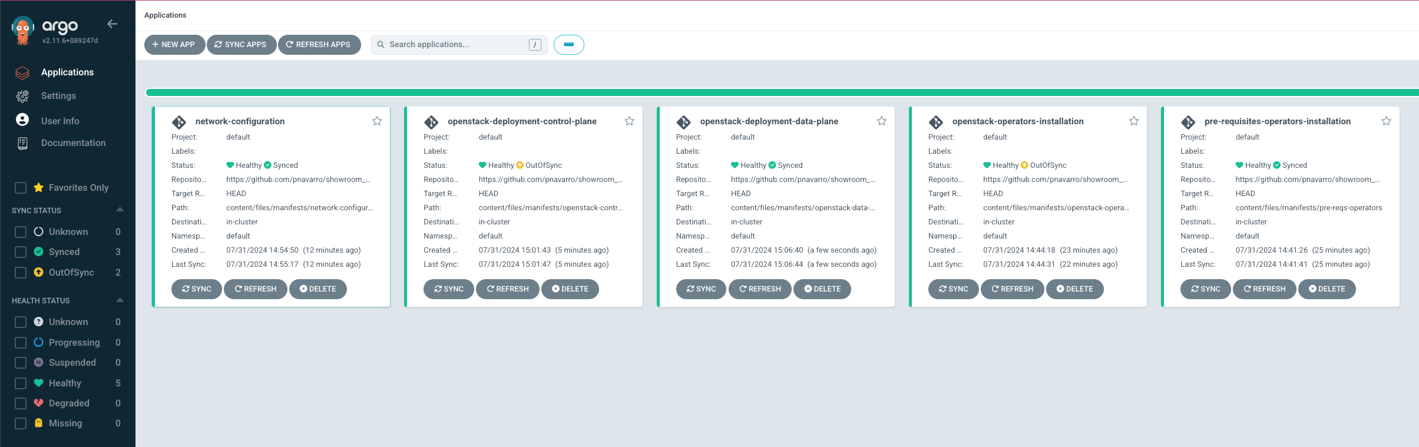Viewport: 1419px width, 447px height.
Task: Click the version text v2.11.6+089247d
Action: tap(70, 41)
